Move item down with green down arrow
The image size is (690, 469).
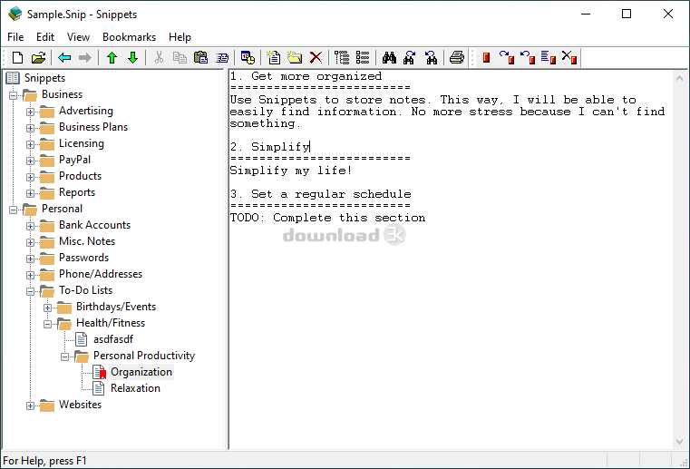tap(133, 58)
